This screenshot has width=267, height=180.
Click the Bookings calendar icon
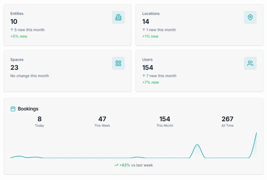coord(13,109)
